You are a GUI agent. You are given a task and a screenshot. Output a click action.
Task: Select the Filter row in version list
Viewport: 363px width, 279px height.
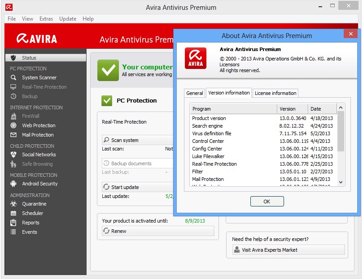(x=262, y=172)
